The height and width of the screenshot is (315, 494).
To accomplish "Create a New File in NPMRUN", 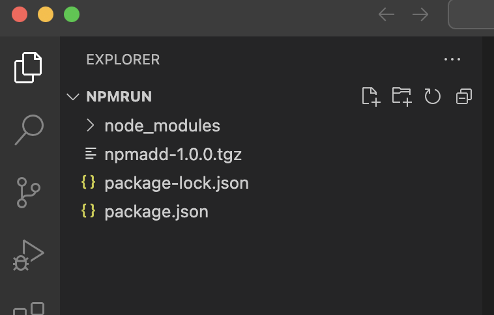I will point(370,96).
